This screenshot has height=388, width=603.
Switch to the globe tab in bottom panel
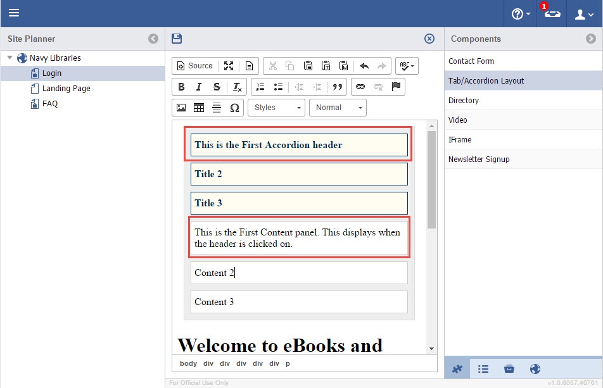pos(535,369)
